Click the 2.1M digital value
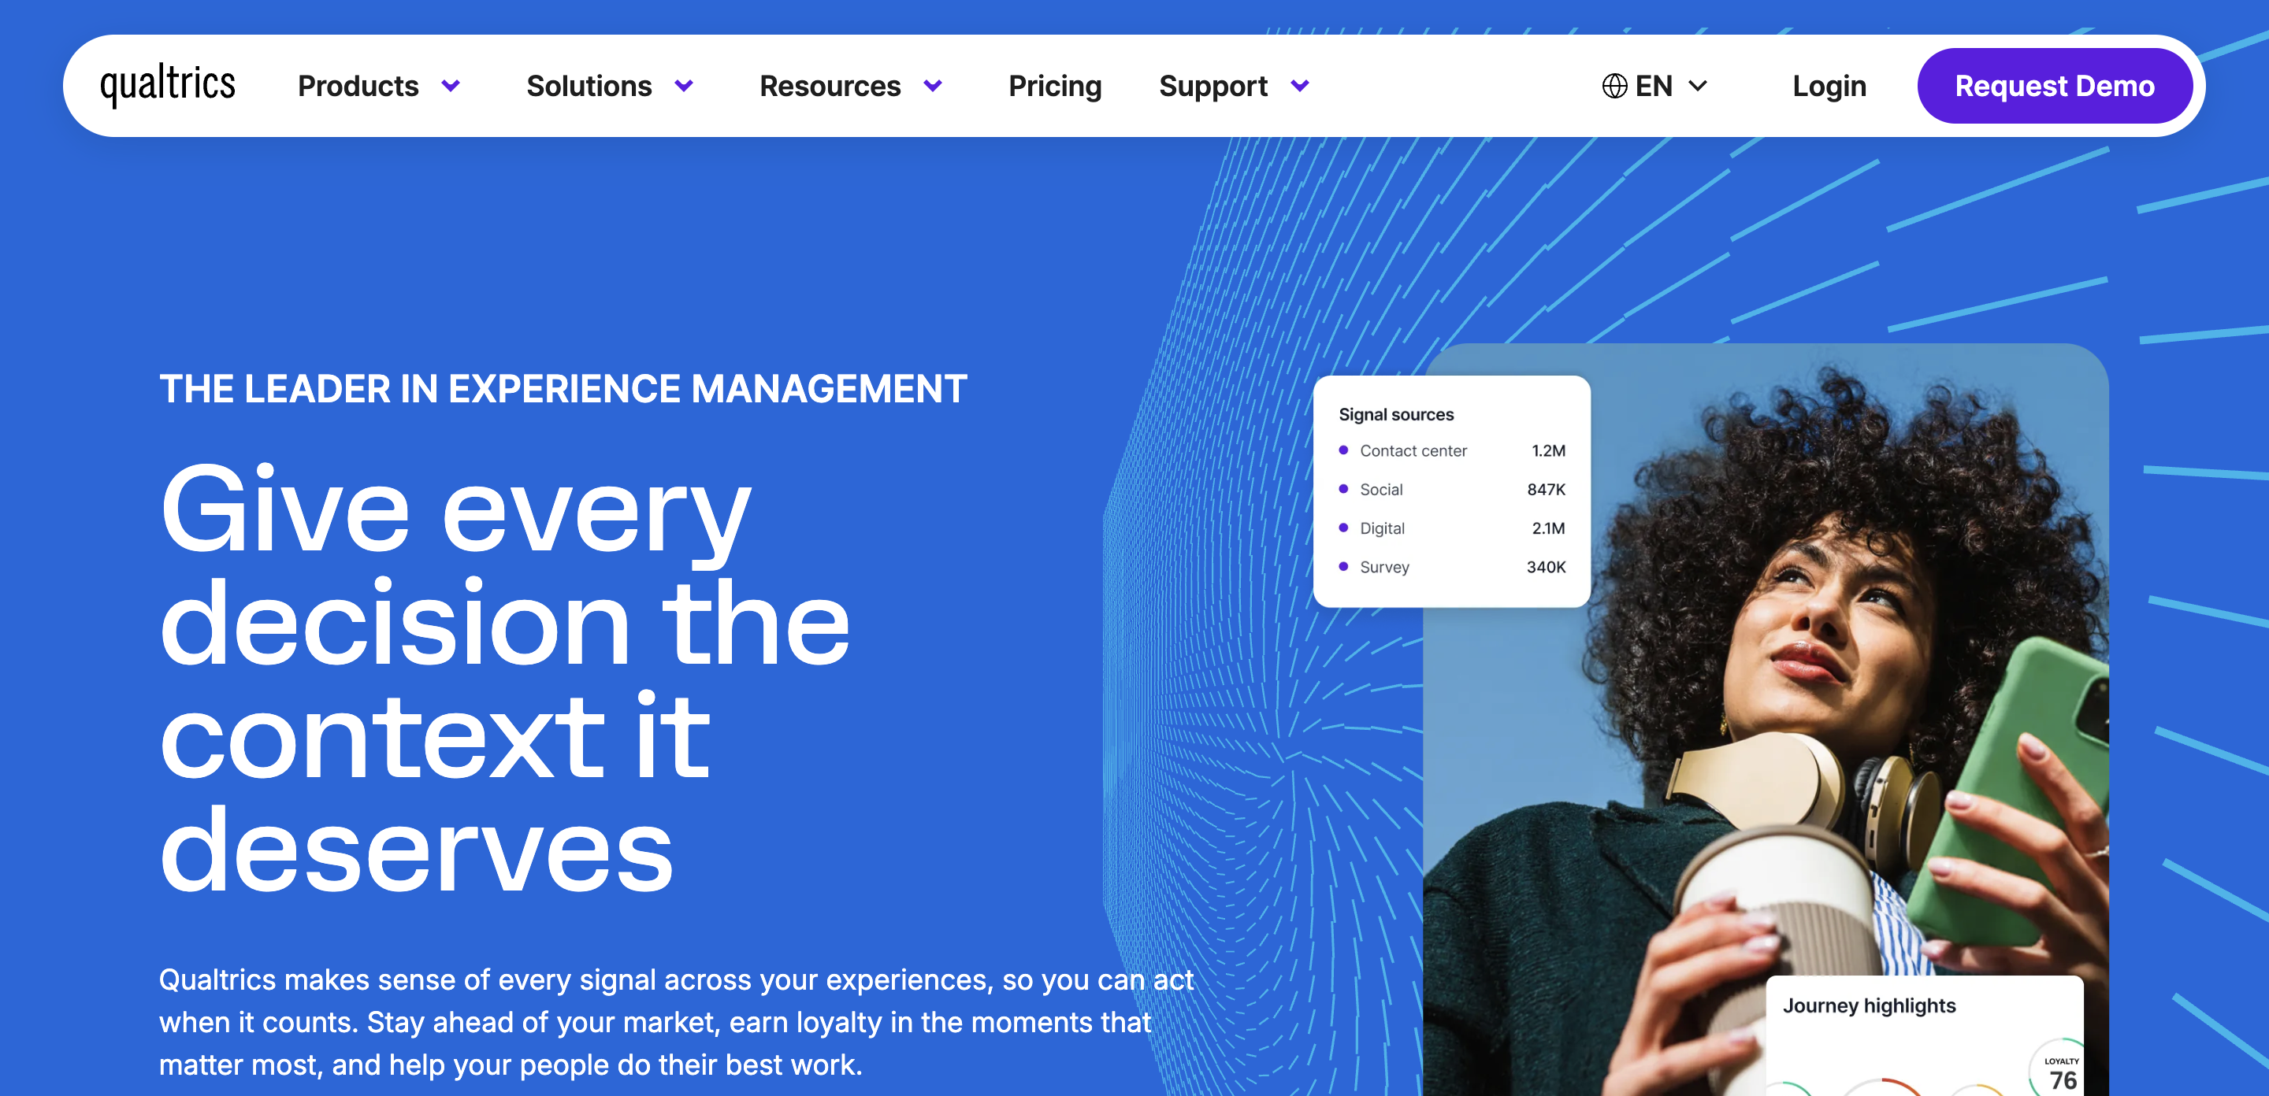The image size is (2269, 1096). 1547,528
